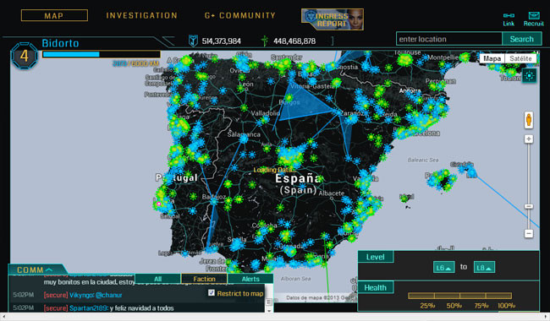This screenshot has height=321, width=550.
Task: Click the Health filter label
Action: pos(376,288)
